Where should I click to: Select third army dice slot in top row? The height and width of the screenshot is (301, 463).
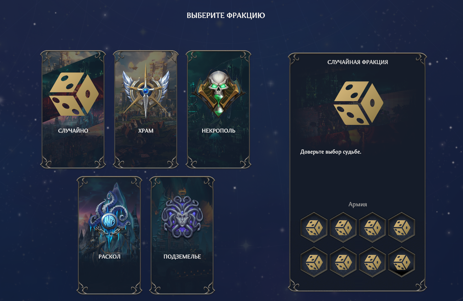[x=372, y=227]
